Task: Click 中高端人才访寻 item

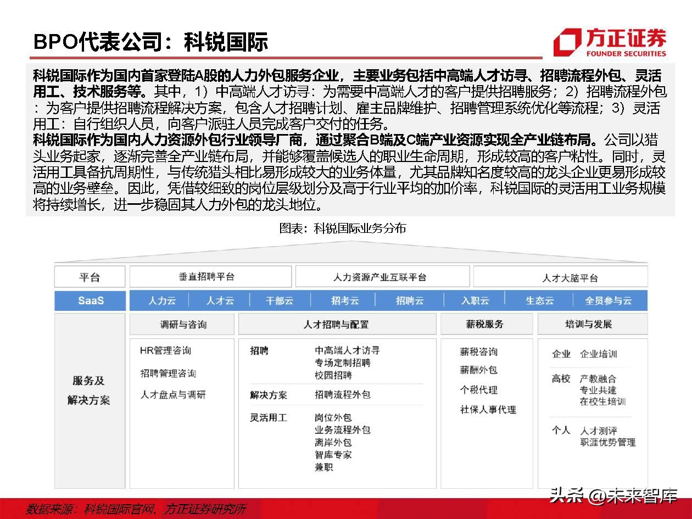Action: click(x=347, y=350)
